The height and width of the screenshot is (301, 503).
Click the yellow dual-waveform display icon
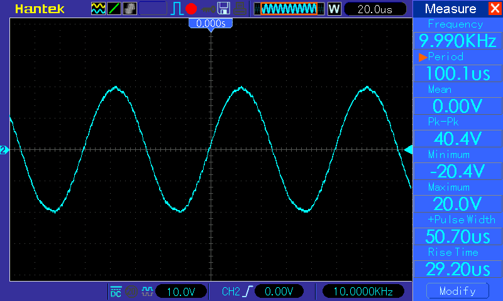[98, 9]
